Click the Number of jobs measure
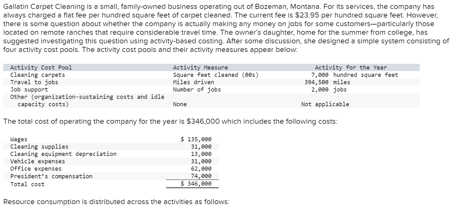Image resolution: width=452 pixels, height=207 pixels. point(197,89)
